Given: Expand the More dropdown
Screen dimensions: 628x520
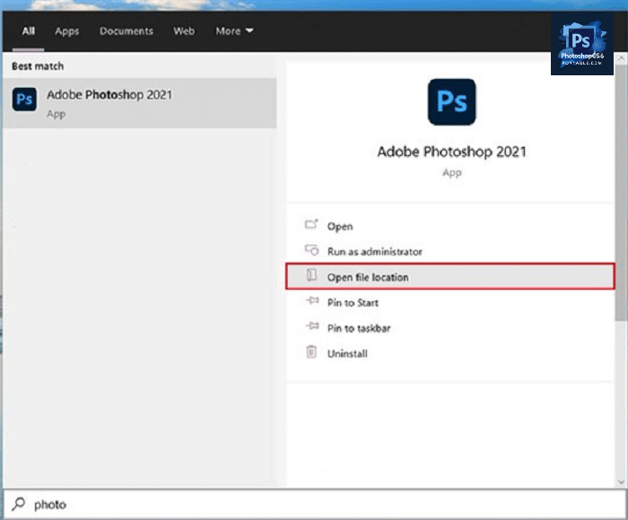Looking at the screenshot, I should (x=234, y=30).
